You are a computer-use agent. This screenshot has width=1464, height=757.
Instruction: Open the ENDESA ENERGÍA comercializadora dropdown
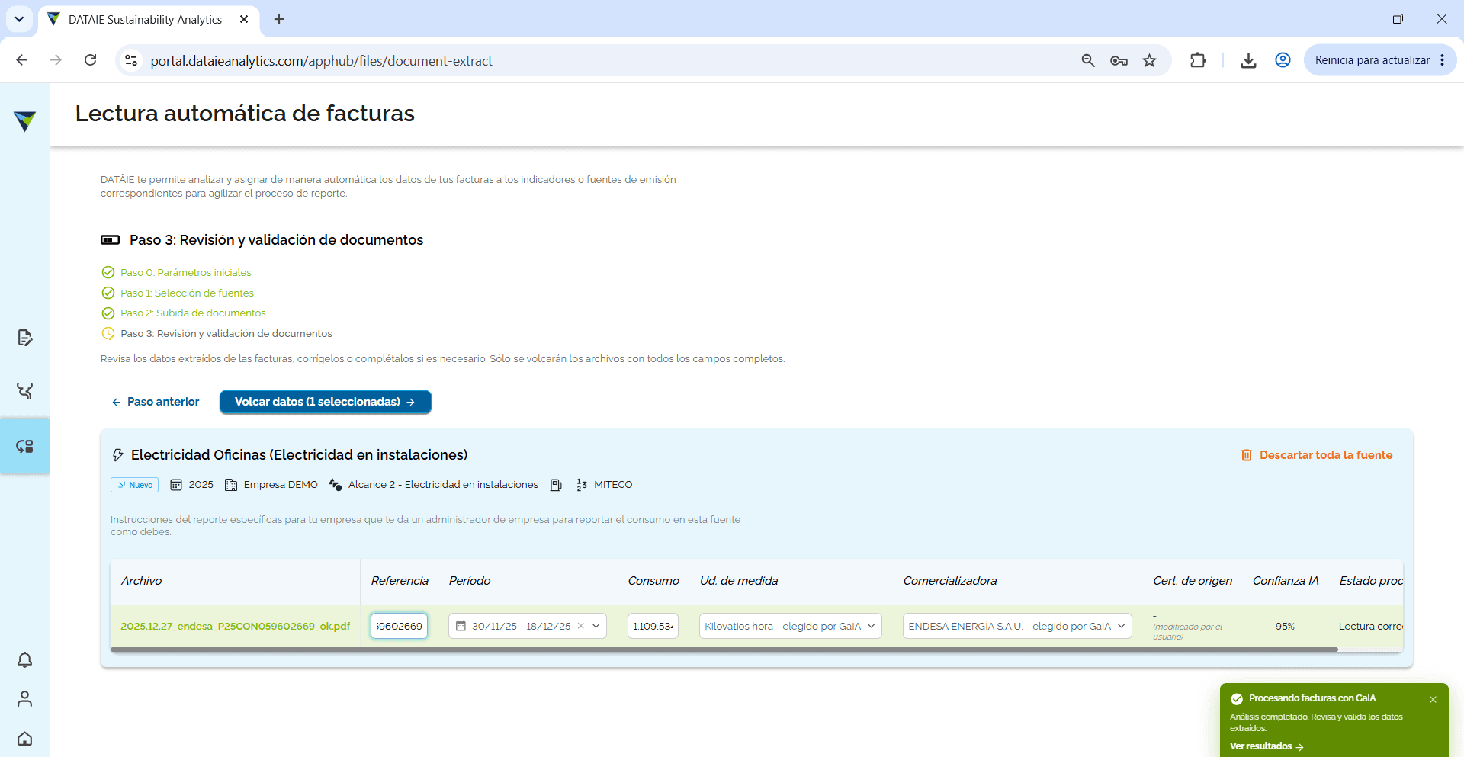(1017, 626)
